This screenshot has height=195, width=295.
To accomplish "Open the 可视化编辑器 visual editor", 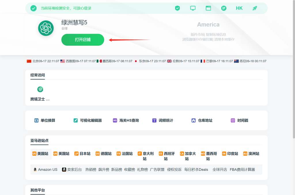I will click(x=88, y=120).
